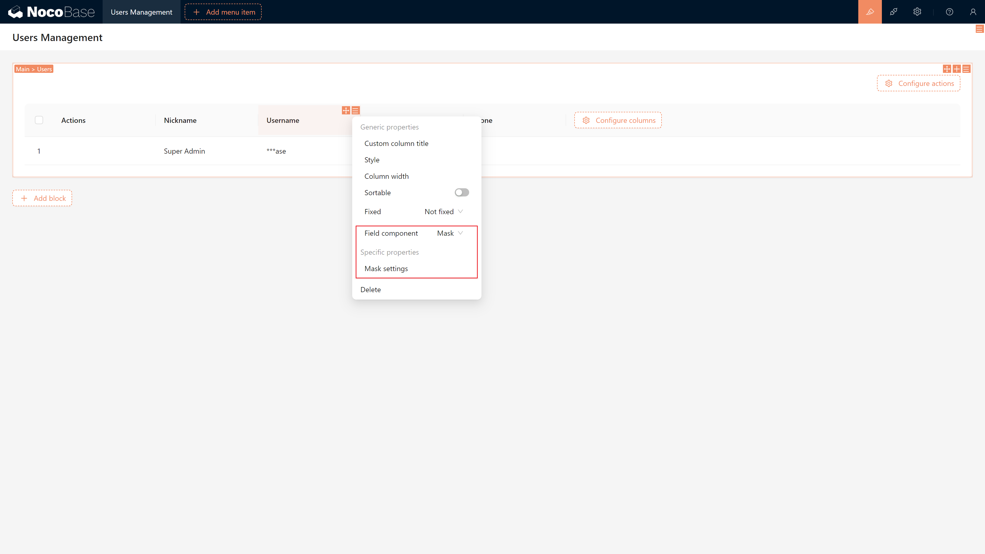985x554 pixels.
Task: Toggle the Sortable switch
Action: (x=461, y=192)
